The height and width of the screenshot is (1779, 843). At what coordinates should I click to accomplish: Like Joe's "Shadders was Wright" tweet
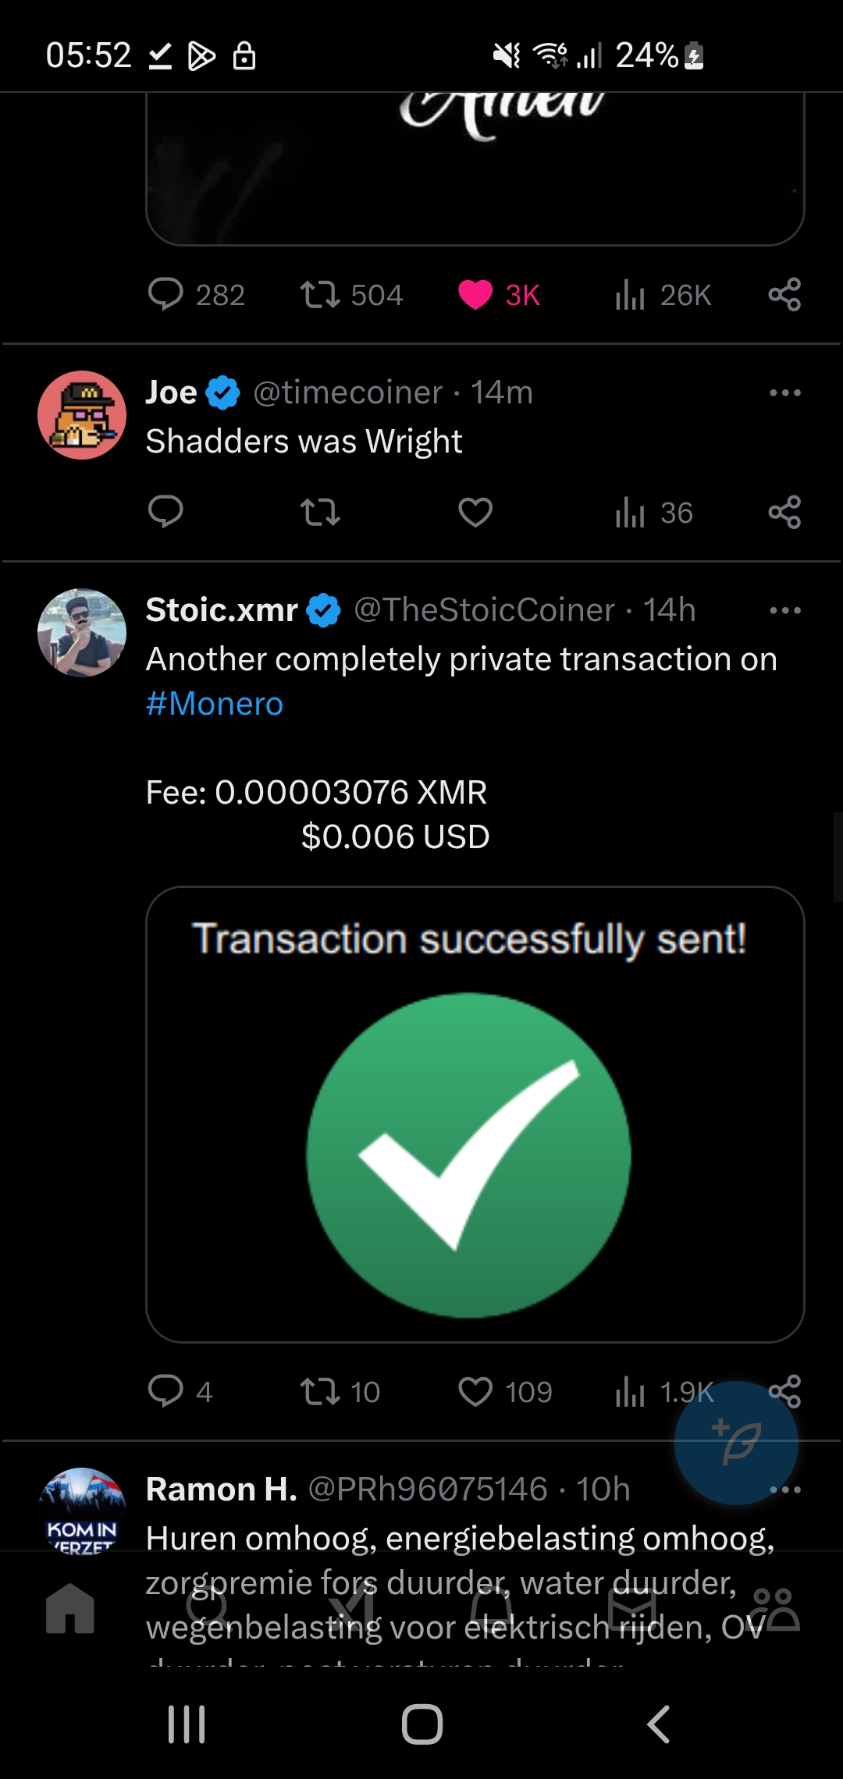pyautogui.click(x=475, y=513)
